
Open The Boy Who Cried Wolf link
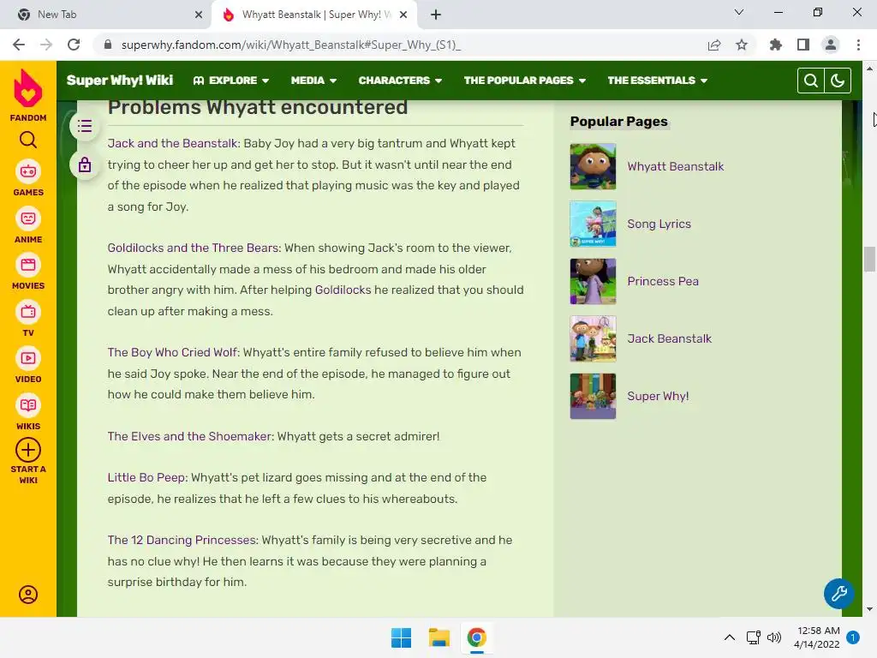pyautogui.click(x=173, y=352)
